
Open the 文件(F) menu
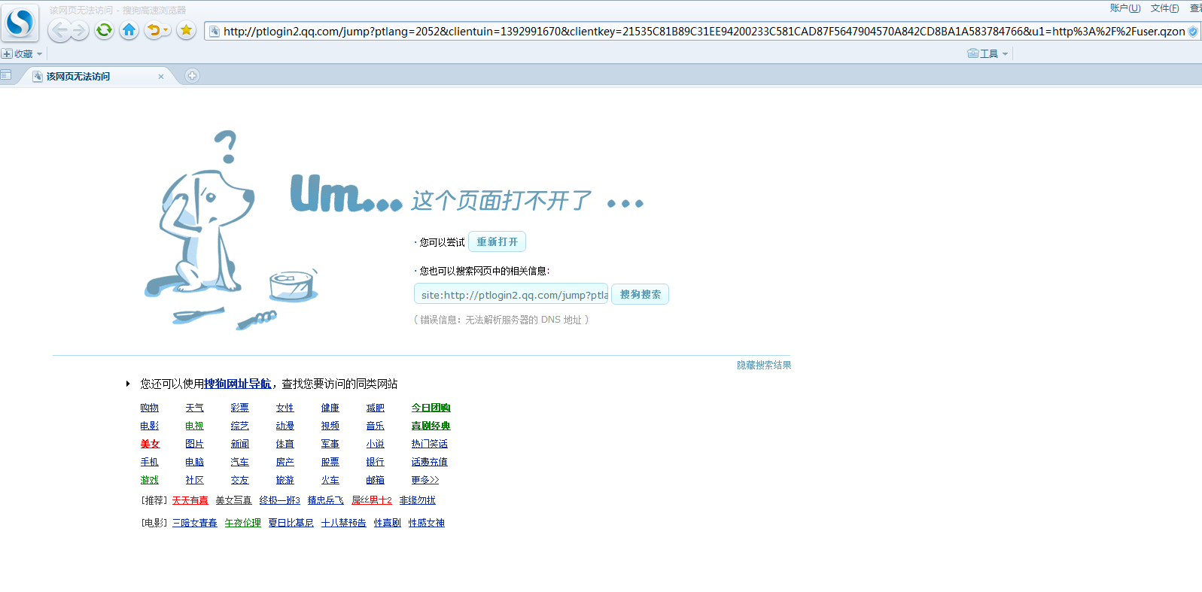click(1164, 8)
